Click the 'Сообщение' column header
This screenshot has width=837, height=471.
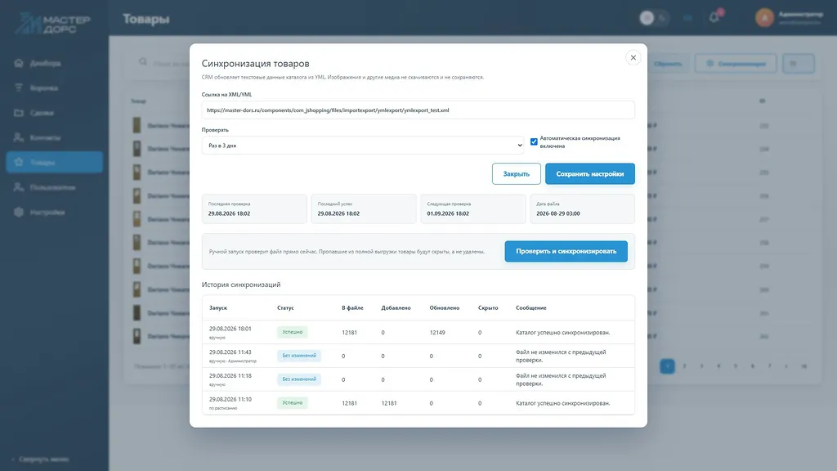[531, 308]
